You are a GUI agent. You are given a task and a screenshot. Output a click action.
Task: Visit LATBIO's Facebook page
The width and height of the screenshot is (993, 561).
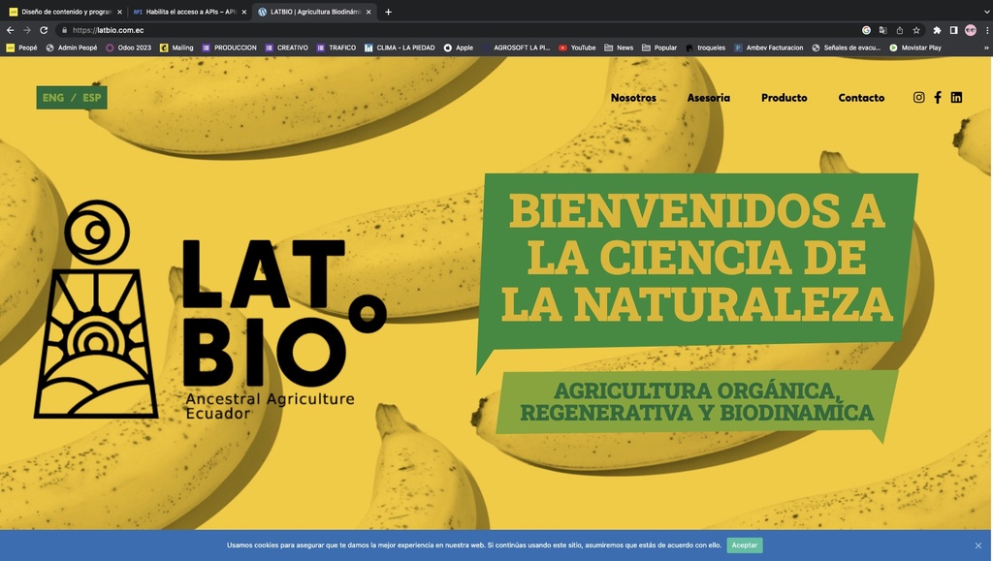[x=938, y=98]
